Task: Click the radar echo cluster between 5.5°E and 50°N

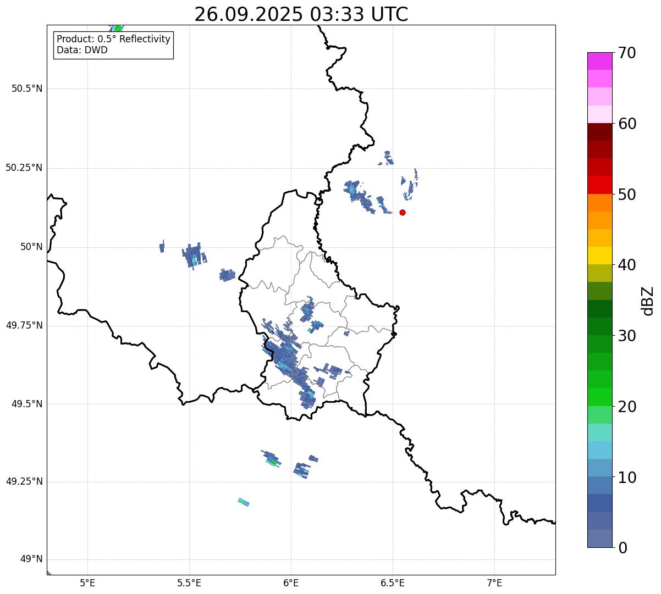Action: click(194, 256)
